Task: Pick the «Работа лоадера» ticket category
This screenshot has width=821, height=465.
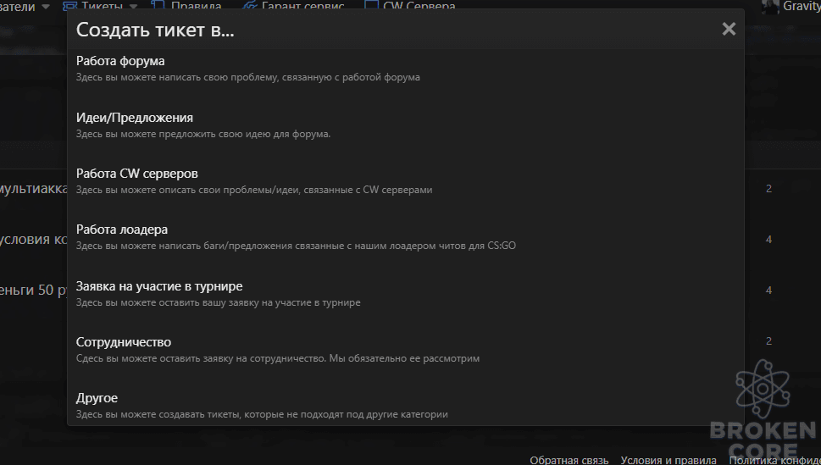Action: tap(121, 230)
